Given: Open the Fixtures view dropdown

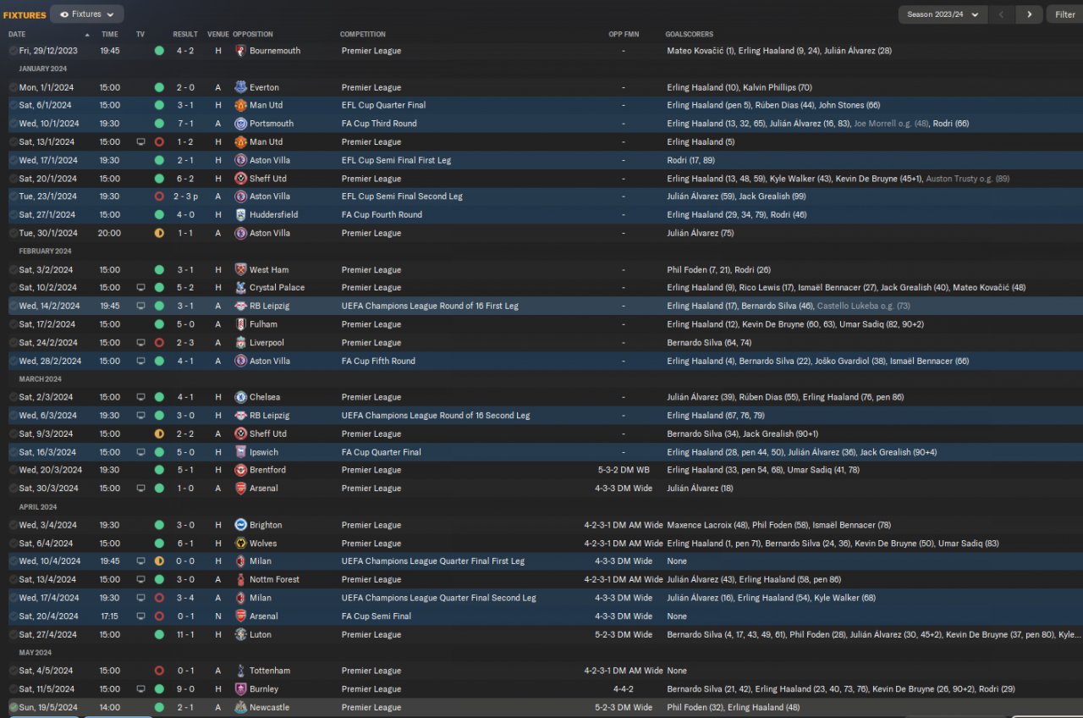Looking at the screenshot, I should (87, 14).
